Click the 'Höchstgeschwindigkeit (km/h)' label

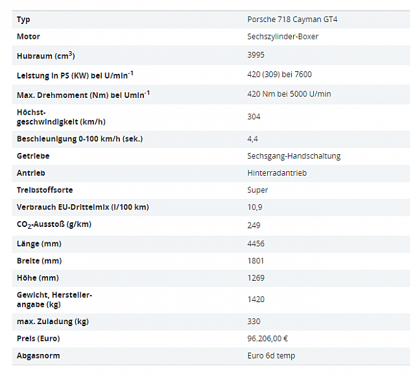(61, 117)
